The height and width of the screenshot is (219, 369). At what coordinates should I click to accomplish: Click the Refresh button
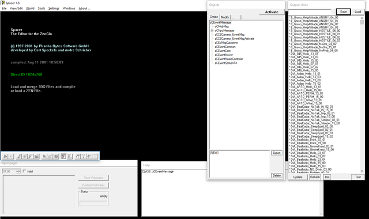[315, 177]
